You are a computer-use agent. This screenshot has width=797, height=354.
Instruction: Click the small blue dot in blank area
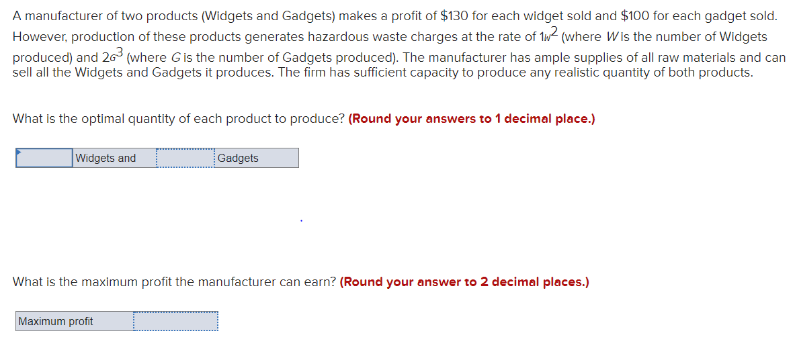(301, 220)
